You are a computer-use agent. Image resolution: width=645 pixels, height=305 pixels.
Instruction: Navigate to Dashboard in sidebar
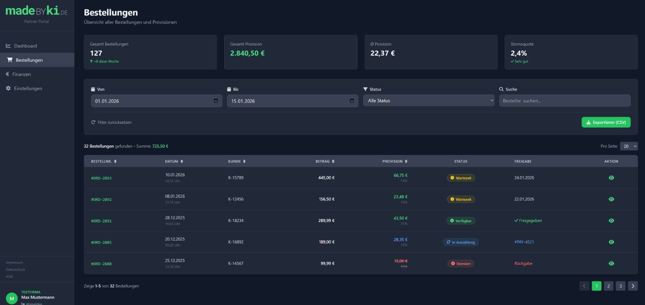(x=25, y=46)
